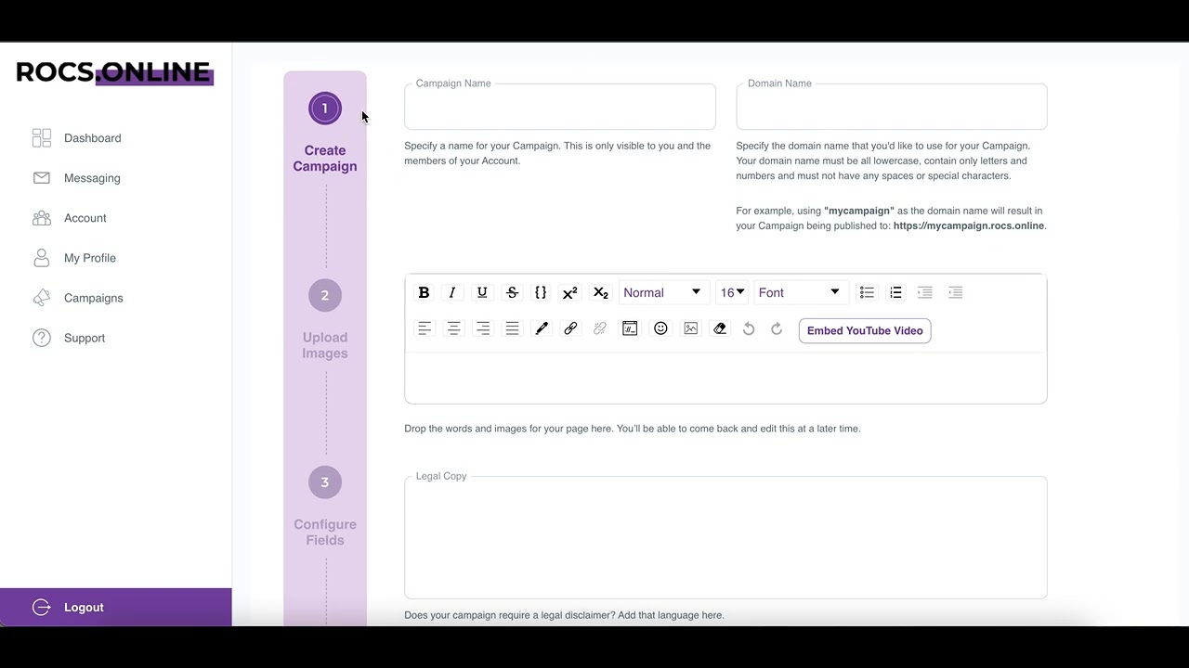This screenshot has height=668, width=1189.
Task: Click the Messaging envelope icon
Action: (42, 178)
